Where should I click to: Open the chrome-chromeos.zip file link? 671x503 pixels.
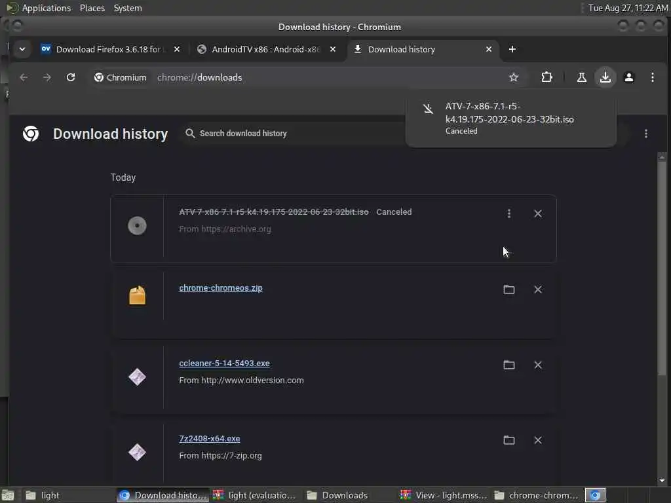click(221, 288)
